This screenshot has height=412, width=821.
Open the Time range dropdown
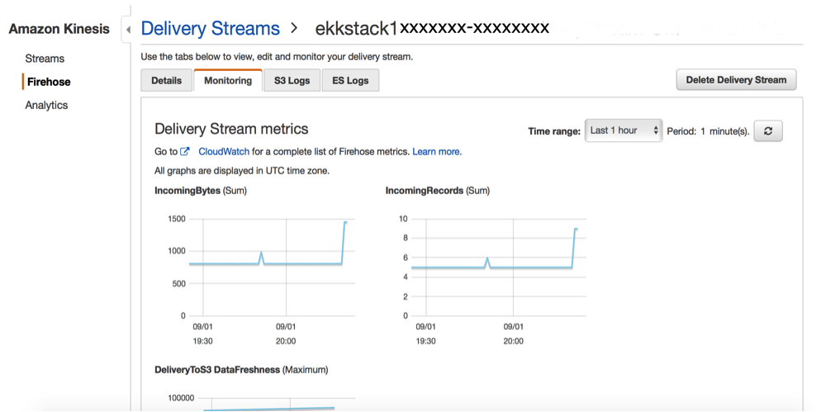pyautogui.click(x=623, y=130)
